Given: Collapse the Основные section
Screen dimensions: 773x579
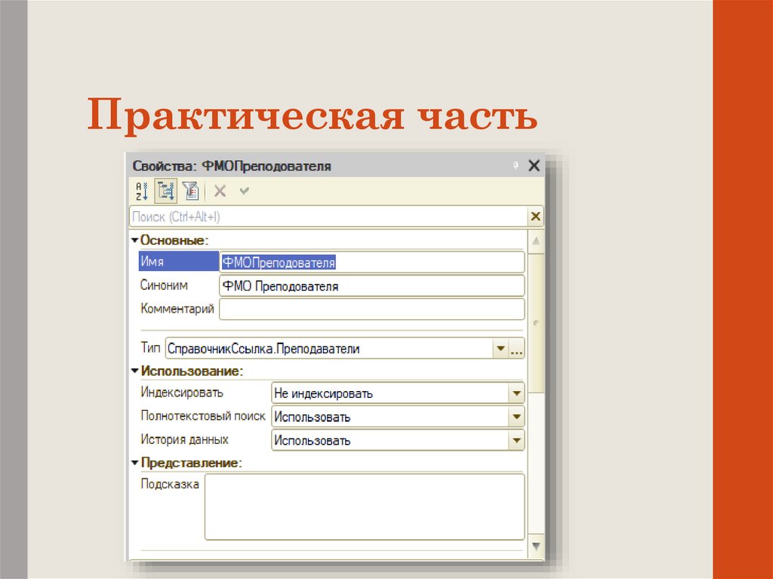Looking at the screenshot, I should (134, 239).
